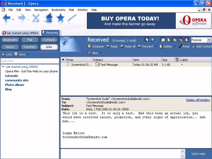
Task: Toggle the show read messages envelope icon
Action: tap(163, 40)
